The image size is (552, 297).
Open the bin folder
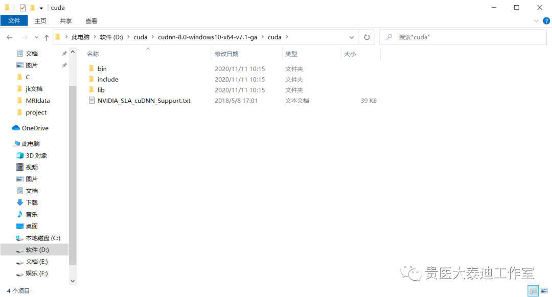[102, 68]
